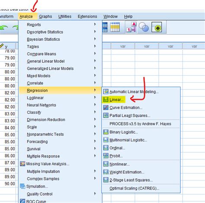The width and height of the screenshot is (205, 203).
Task: Expand Bayesian Statistics submenu arrow
Action: tap(95, 39)
